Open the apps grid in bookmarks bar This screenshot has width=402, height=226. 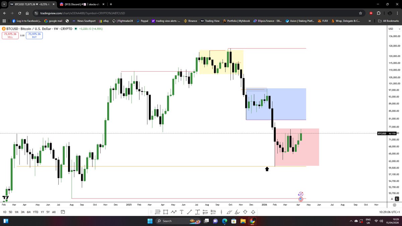[4, 21]
